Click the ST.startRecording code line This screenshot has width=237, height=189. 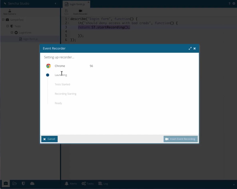click(104, 27)
